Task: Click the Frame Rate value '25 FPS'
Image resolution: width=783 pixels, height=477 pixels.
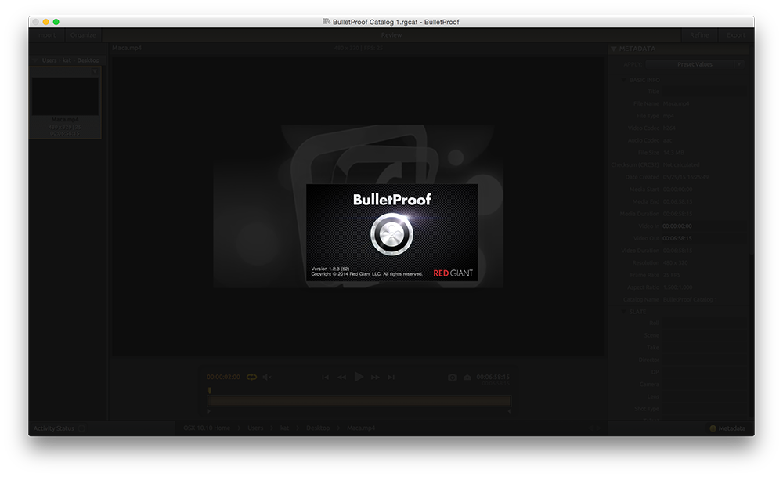Action: (x=672, y=275)
